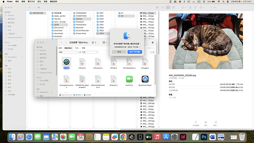This screenshot has width=254, height=143.
Task: Open Safari from the Dock
Action: pos(29,137)
